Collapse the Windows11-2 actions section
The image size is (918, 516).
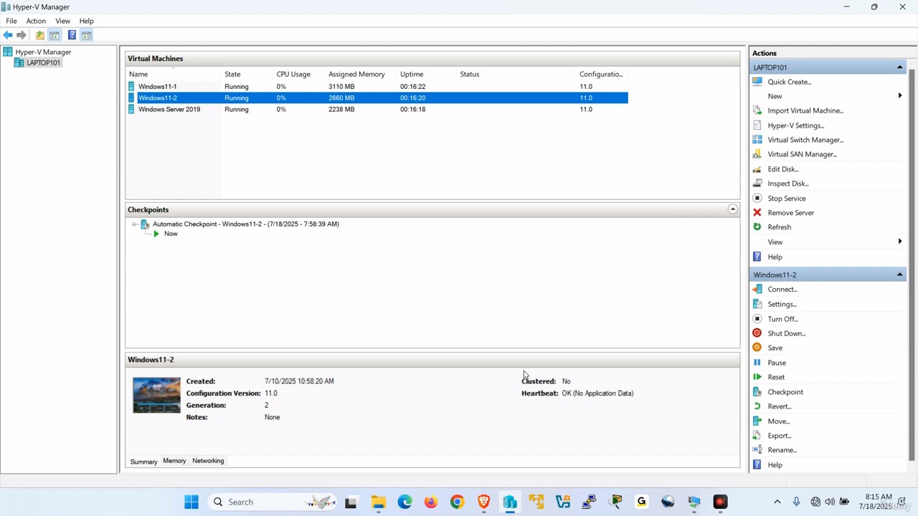(x=899, y=274)
